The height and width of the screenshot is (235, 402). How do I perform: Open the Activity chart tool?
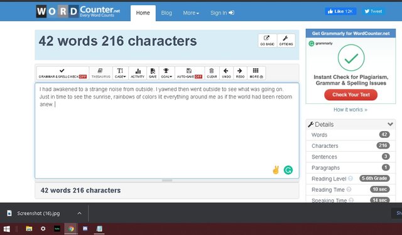coord(138,73)
